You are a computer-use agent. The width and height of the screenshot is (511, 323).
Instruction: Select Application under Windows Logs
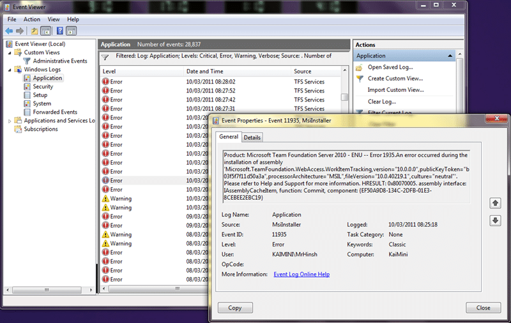[47, 78]
